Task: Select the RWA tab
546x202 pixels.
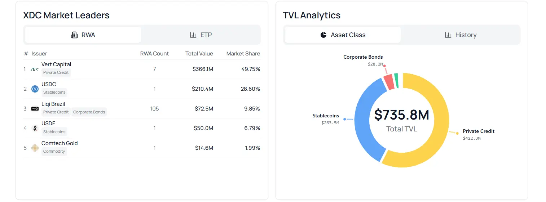Action: click(83, 35)
